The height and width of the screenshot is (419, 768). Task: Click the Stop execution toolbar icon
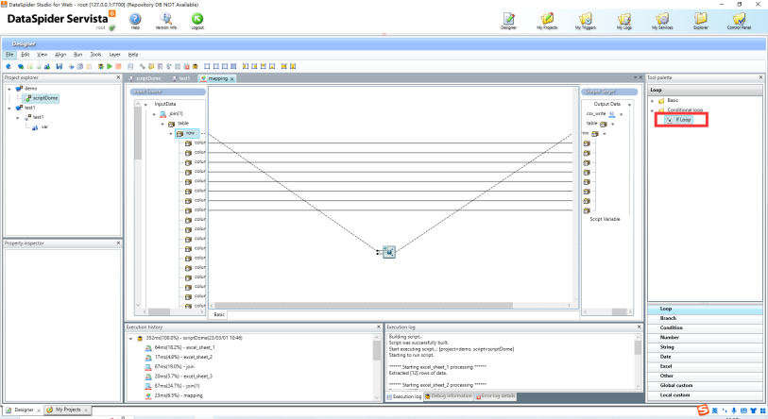click(118, 66)
